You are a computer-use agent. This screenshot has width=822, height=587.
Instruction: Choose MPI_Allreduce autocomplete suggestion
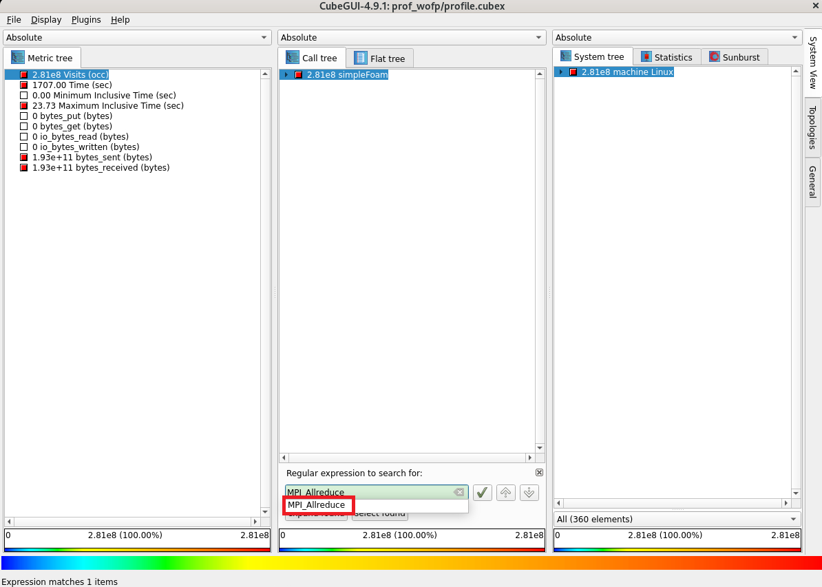pyautogui.click(x=317, y=505)
